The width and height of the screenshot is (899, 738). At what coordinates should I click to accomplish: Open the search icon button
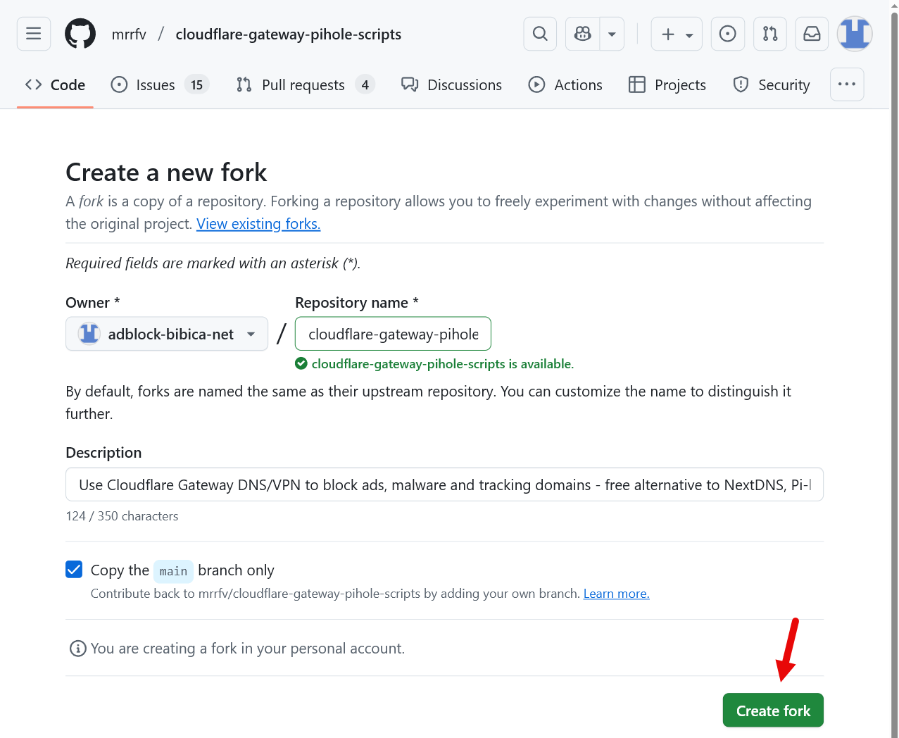(540, 34)
